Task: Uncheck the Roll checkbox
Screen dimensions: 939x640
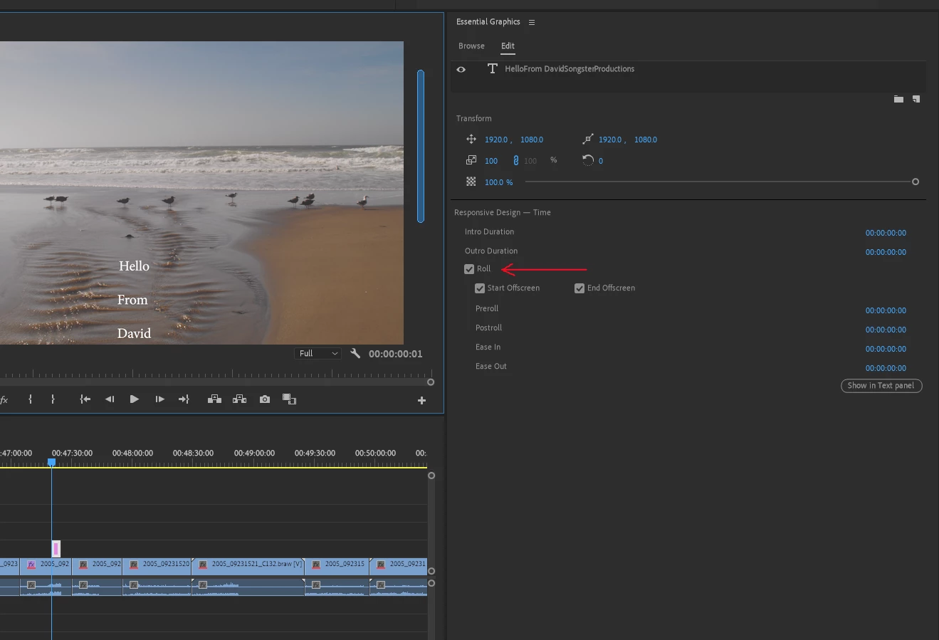Action: [469, 269]
